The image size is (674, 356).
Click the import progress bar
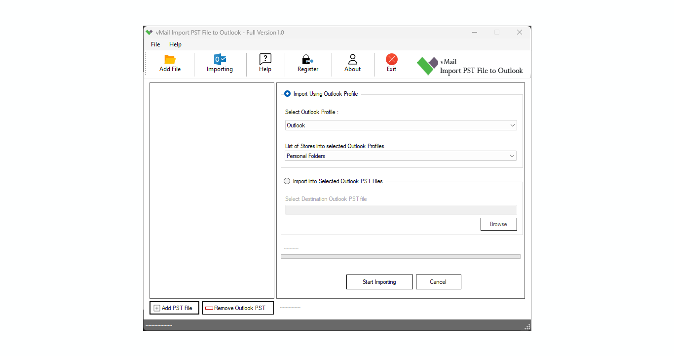click(401, 257)
